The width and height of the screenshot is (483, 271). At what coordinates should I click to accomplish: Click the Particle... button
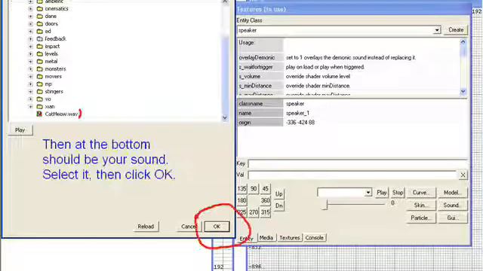click(421, 218)
